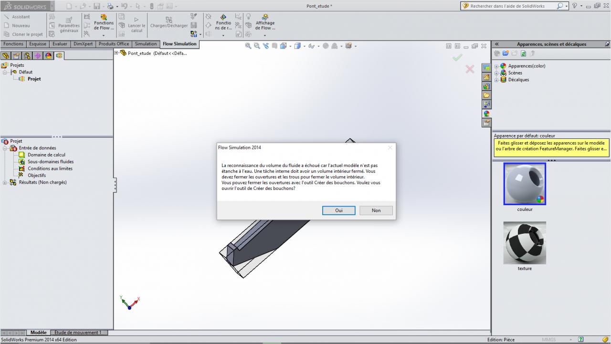Select Objectifs in the analysis tree
The image size is (611, 344).
tap(37, 176)
